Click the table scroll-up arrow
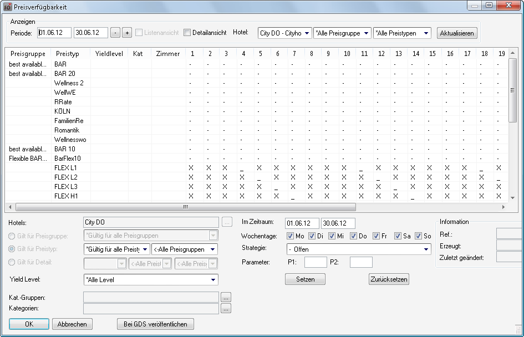 tap(513, 53)
